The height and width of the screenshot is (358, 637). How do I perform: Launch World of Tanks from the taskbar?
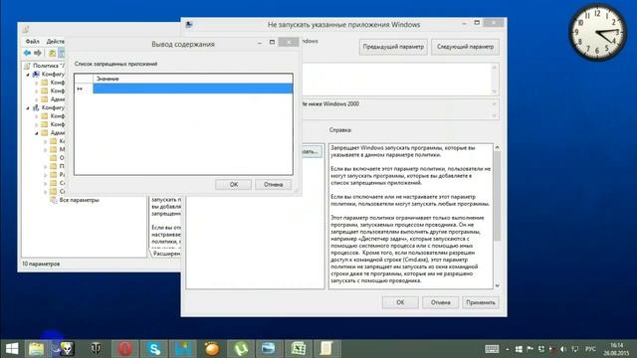tap(96, 349)
